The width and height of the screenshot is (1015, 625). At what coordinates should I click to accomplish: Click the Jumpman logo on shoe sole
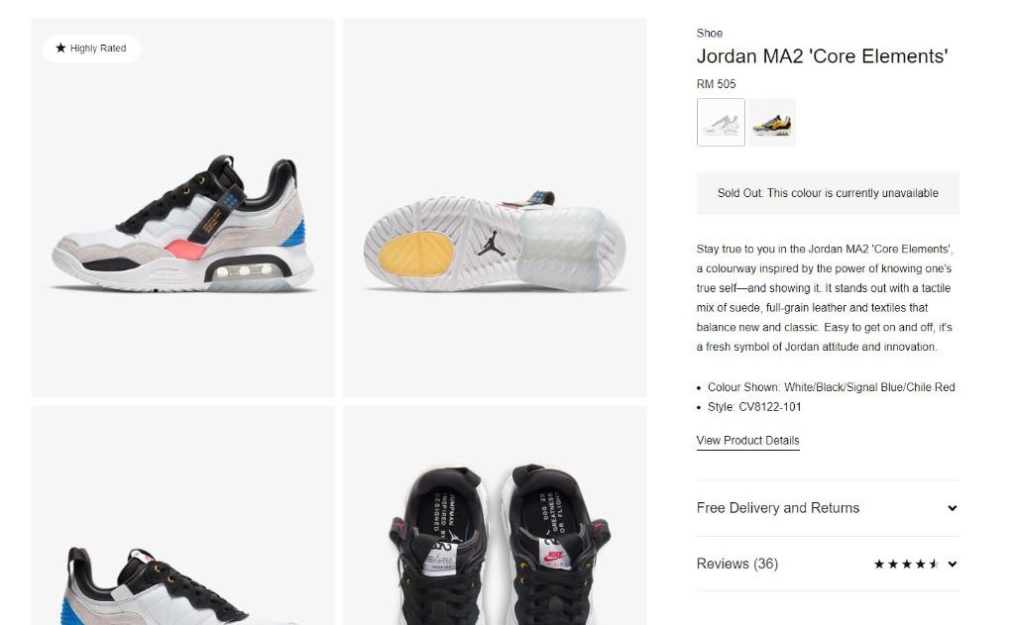pos(492,244)
